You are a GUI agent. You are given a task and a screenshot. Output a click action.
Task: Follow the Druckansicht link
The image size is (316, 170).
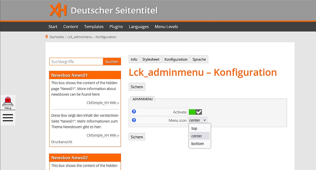point(62,142)
